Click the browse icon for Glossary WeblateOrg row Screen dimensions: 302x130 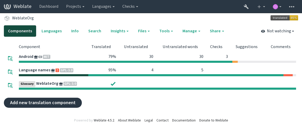coord(10,85)
